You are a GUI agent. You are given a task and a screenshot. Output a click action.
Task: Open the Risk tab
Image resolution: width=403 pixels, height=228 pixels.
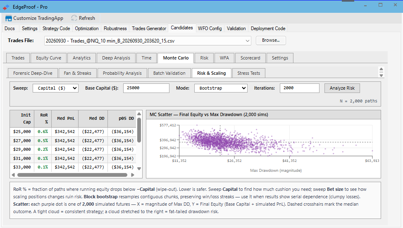[x=204, y=58]
